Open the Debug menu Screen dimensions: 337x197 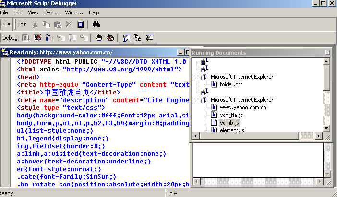[52, 12]
